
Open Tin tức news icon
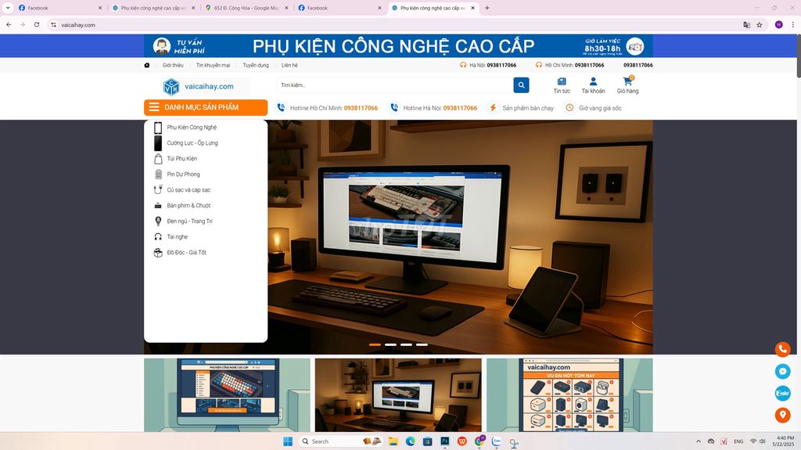tap(562, 85)
